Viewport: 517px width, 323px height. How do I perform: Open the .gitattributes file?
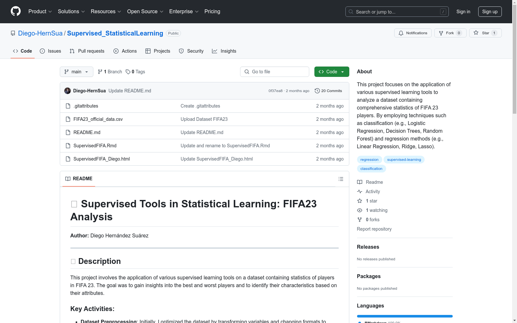86,106
